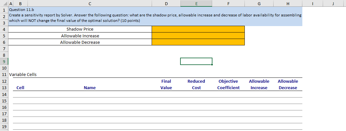The width and height of the screenshot is (346, 131).
Task: Select column A header
Action: [x=11, y=3]
